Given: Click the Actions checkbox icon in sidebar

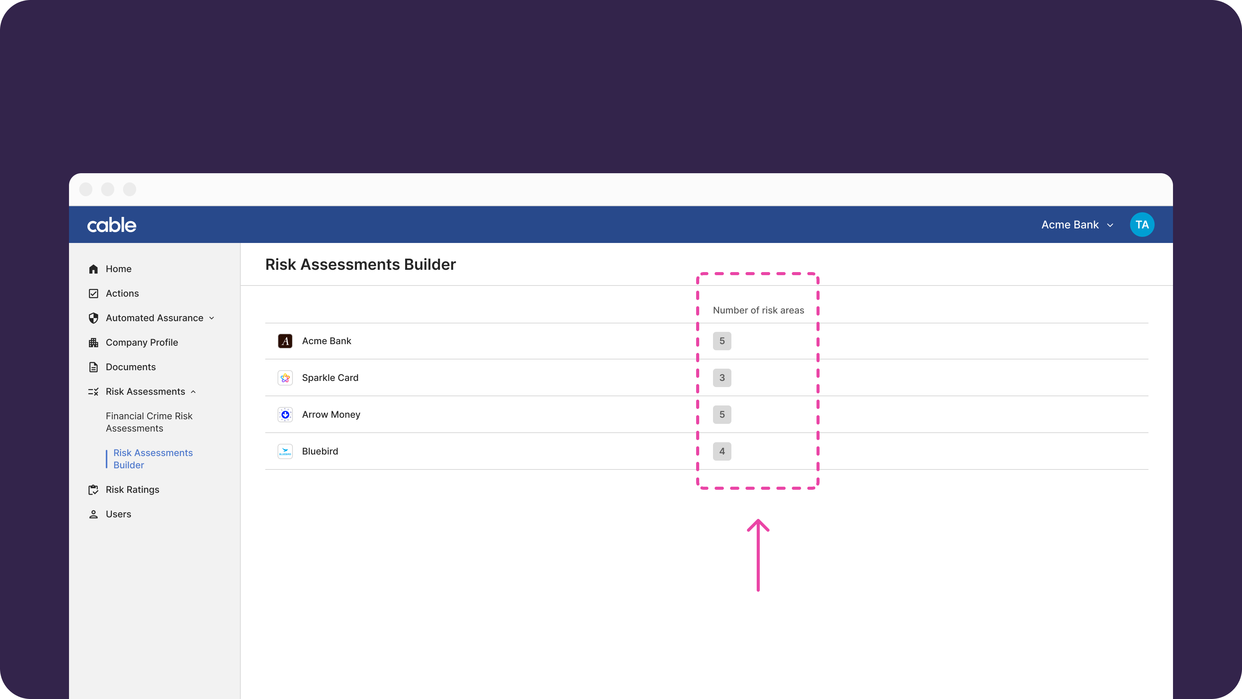Looking at the screenshot, I should click(94, 294).
